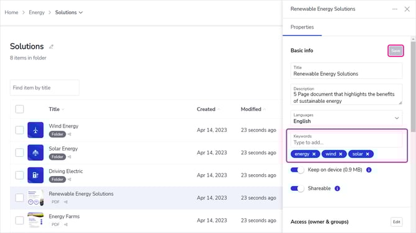This screenshot has height=233, width=416.
Task: Click info icon beside Keep on device
Action: 369,170
